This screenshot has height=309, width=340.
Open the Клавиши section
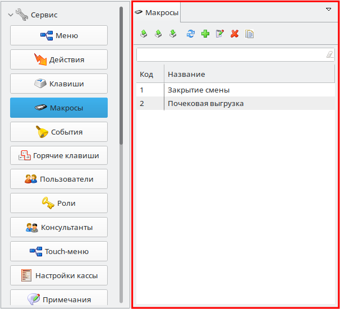[59, 84]
